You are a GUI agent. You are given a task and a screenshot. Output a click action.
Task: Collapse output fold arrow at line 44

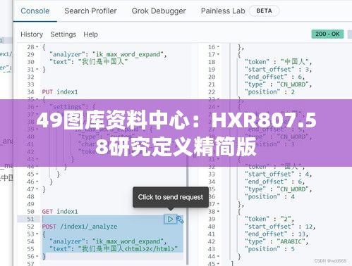point(218,256)
